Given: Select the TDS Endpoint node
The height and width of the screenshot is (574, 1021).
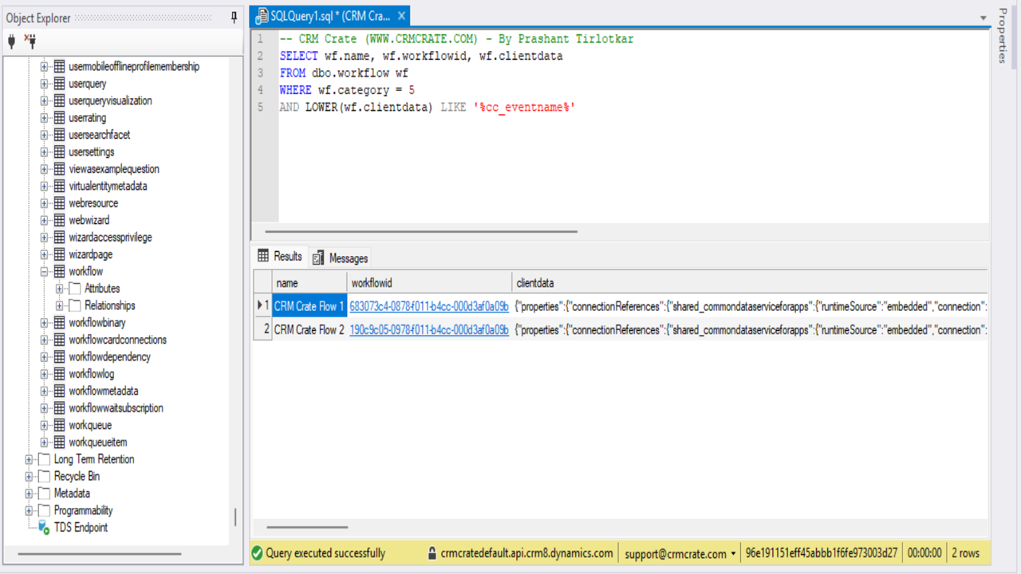Looking at the screenshot, I should click(x=81, y=528).
